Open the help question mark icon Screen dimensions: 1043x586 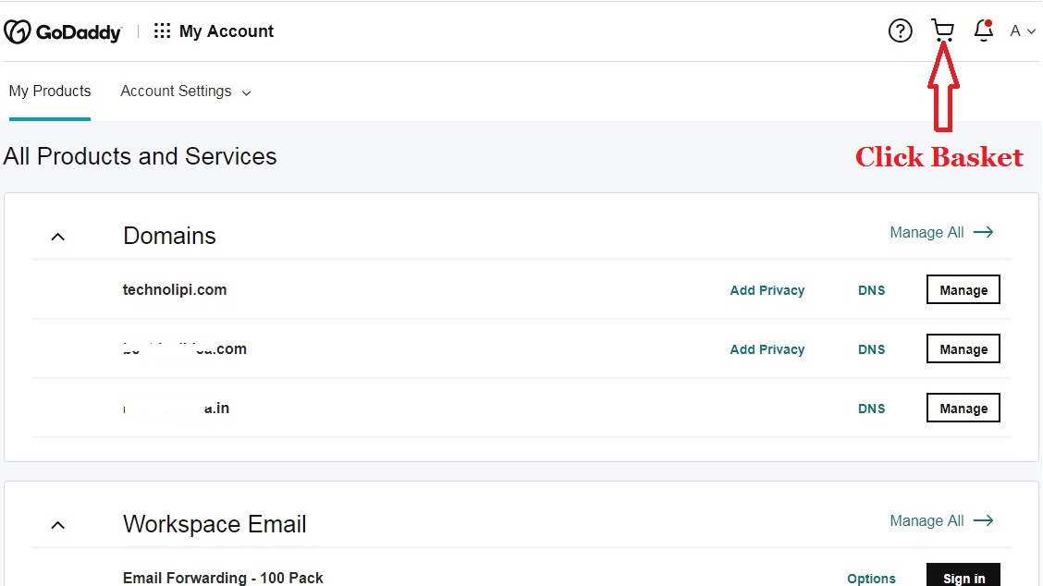point(900,31)
